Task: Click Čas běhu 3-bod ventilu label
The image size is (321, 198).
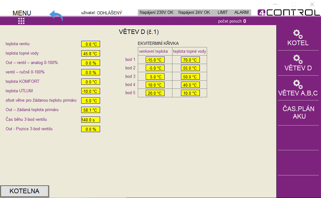Action: (26, 120)
